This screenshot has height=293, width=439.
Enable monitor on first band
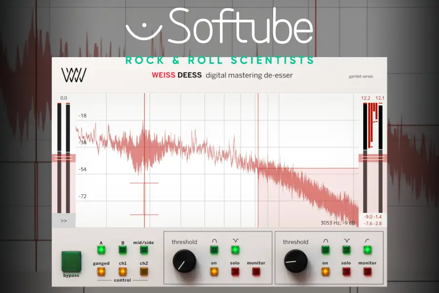[256, 272]
